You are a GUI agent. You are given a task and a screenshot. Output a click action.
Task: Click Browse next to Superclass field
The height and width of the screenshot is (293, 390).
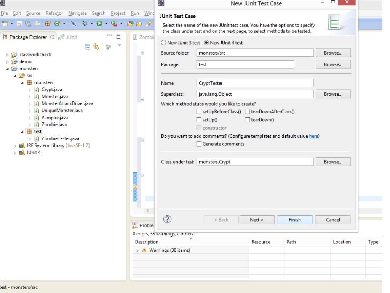pos(333,94)
